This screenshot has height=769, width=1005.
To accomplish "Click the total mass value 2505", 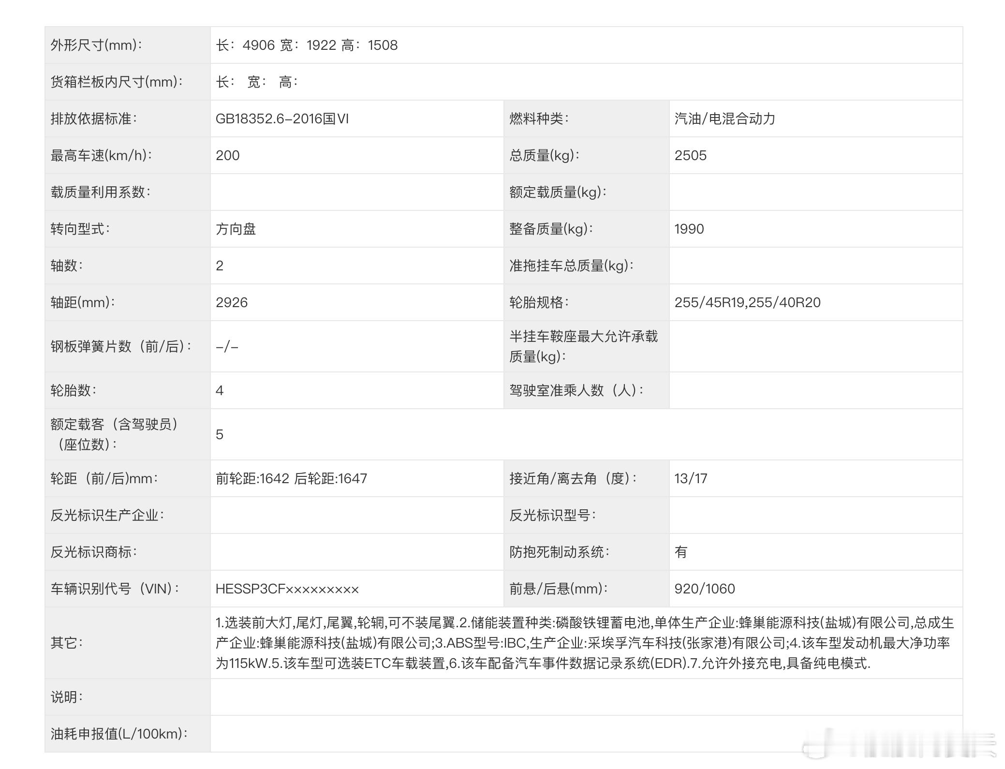I will [x=690, y=156].
